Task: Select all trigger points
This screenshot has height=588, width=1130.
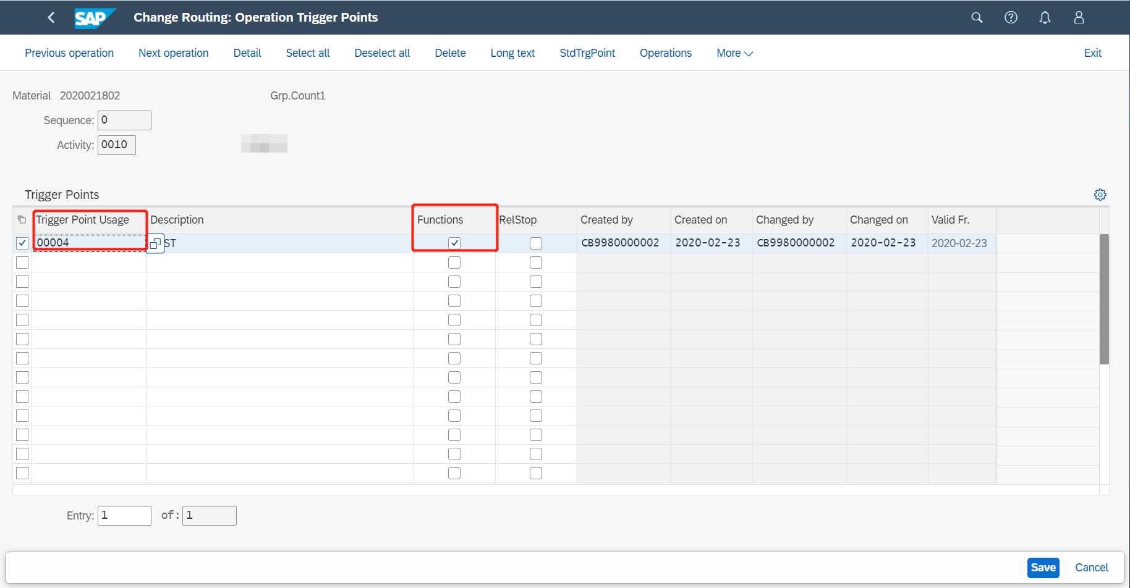Action: click(307, 53)
